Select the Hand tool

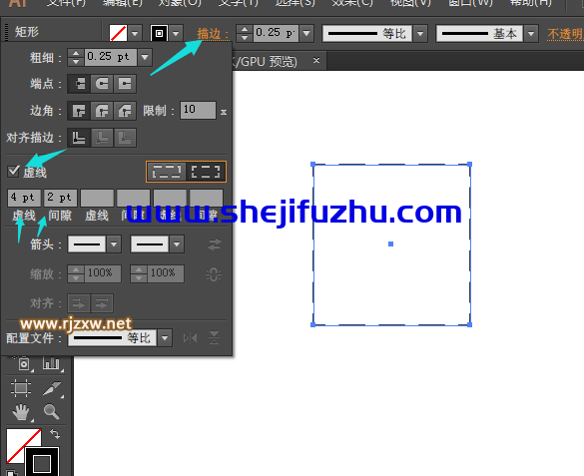21,411
